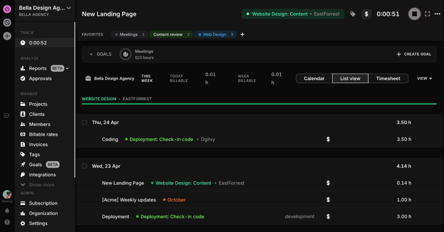The image size is (444, 232).
Task: Toggle billable dollar icon in timer bar
Action: (x=366, y=14)
